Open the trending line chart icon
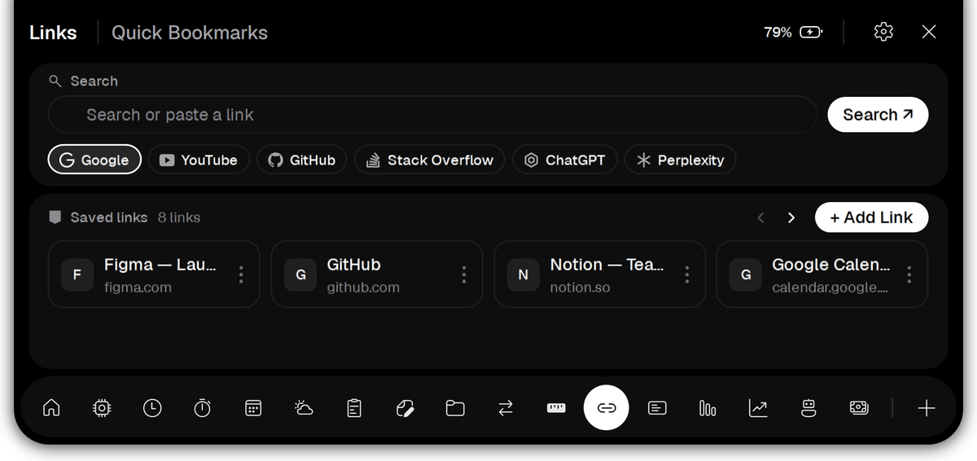 coord(758,408)
